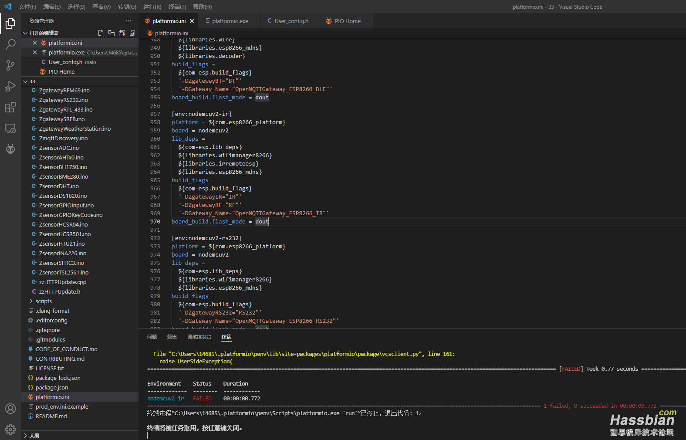
Task: Click the explorer more actions ellipsis
Action: pos(128,21)
